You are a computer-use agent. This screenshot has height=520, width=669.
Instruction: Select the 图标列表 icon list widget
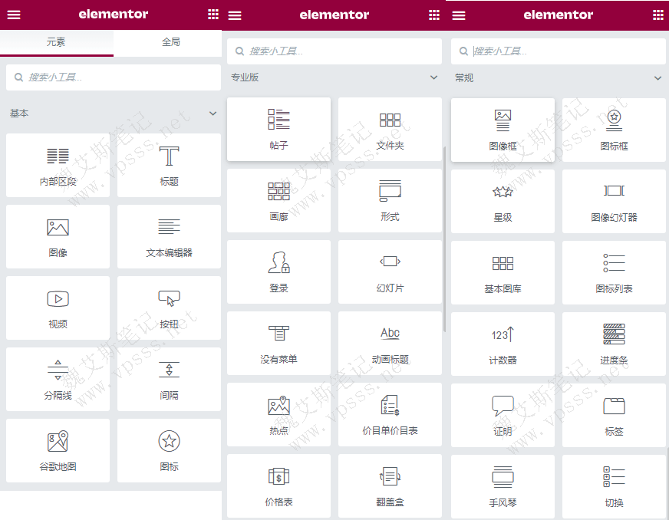[614, 272]
